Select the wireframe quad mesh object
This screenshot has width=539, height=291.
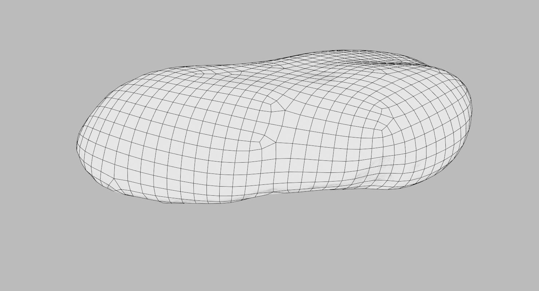tap(274, 127)
